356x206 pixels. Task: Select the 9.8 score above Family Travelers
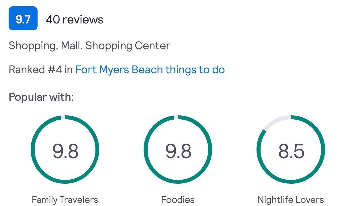point(65,151)
